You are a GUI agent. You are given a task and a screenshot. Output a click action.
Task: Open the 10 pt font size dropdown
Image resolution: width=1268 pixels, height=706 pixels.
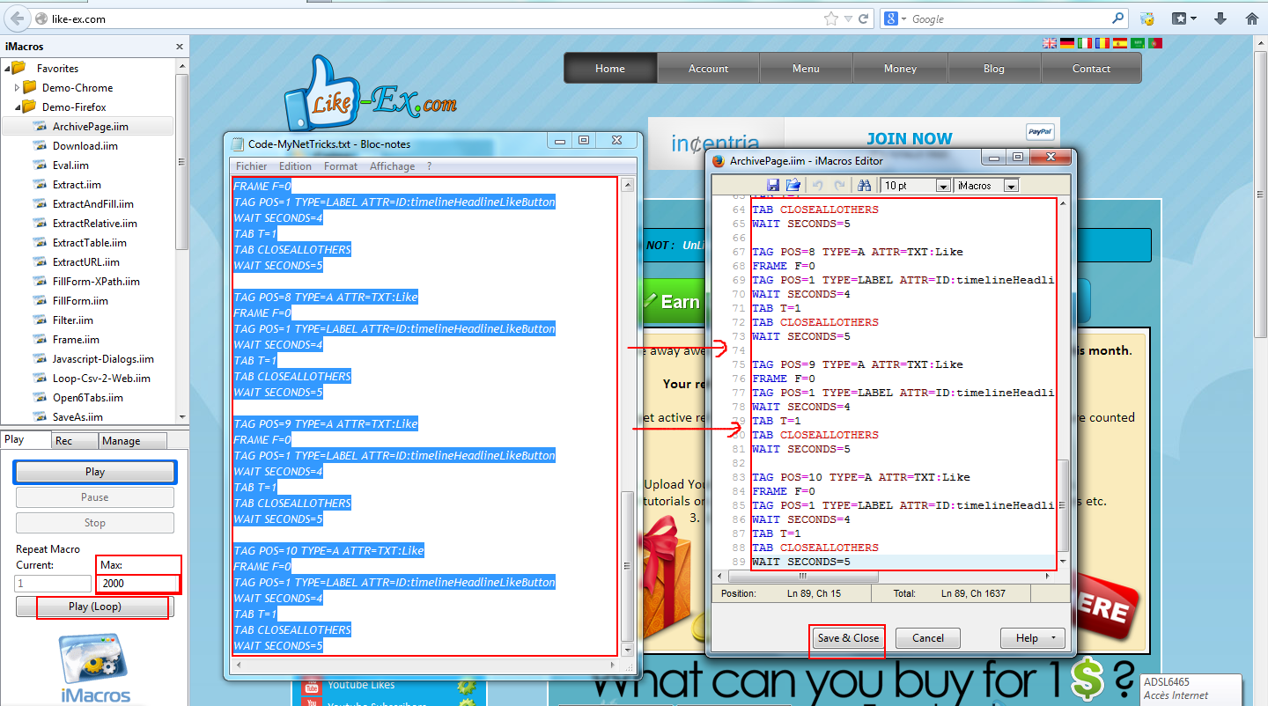(942, 186)
